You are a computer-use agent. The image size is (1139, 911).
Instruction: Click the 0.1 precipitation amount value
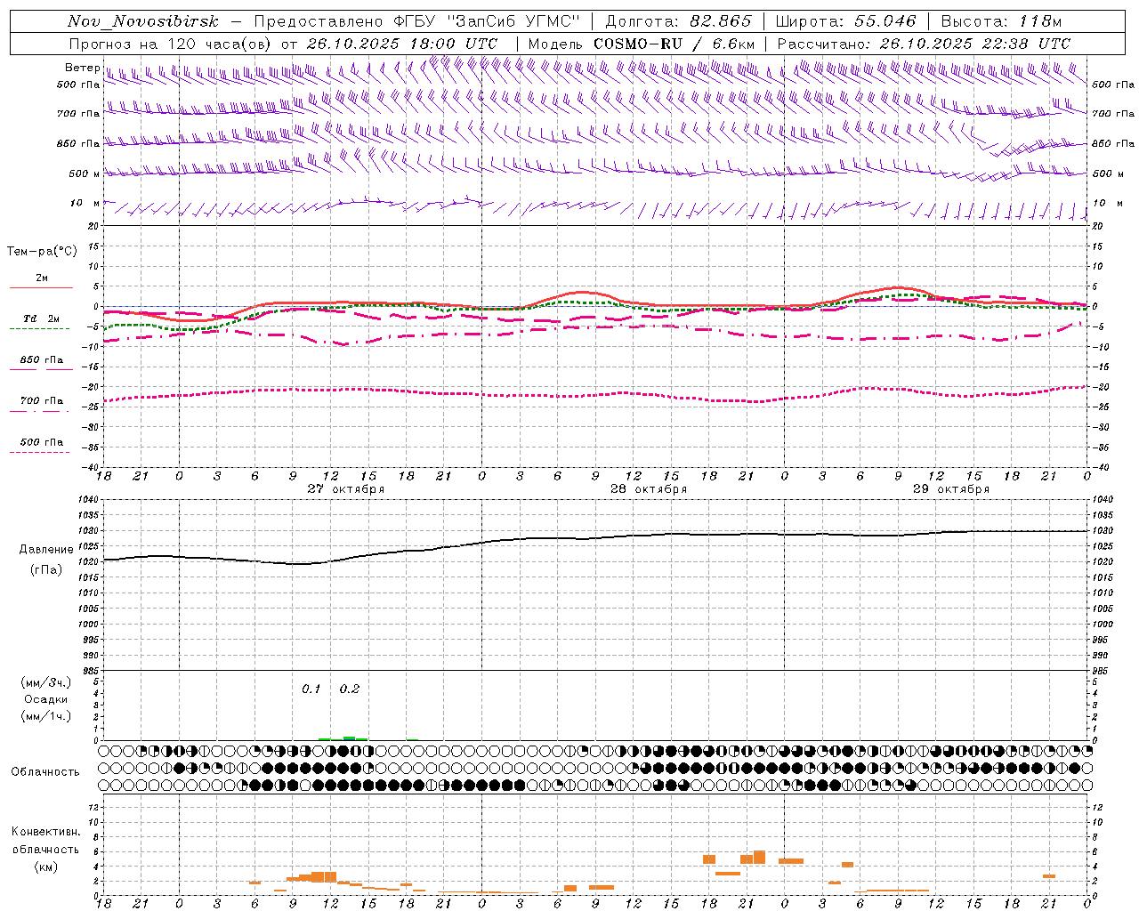[311, 689]
